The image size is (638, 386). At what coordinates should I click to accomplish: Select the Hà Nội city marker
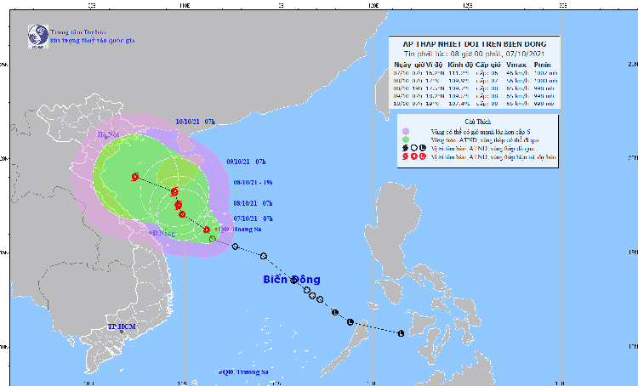point(106,138)
